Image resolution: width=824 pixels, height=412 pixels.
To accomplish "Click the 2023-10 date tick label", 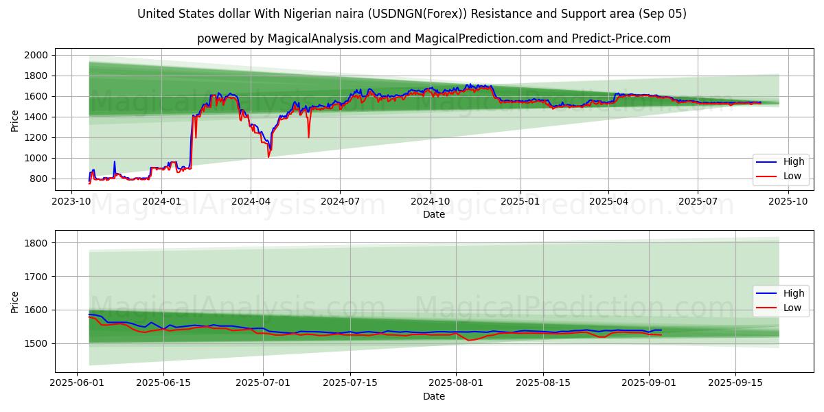I will coord(72,201).
